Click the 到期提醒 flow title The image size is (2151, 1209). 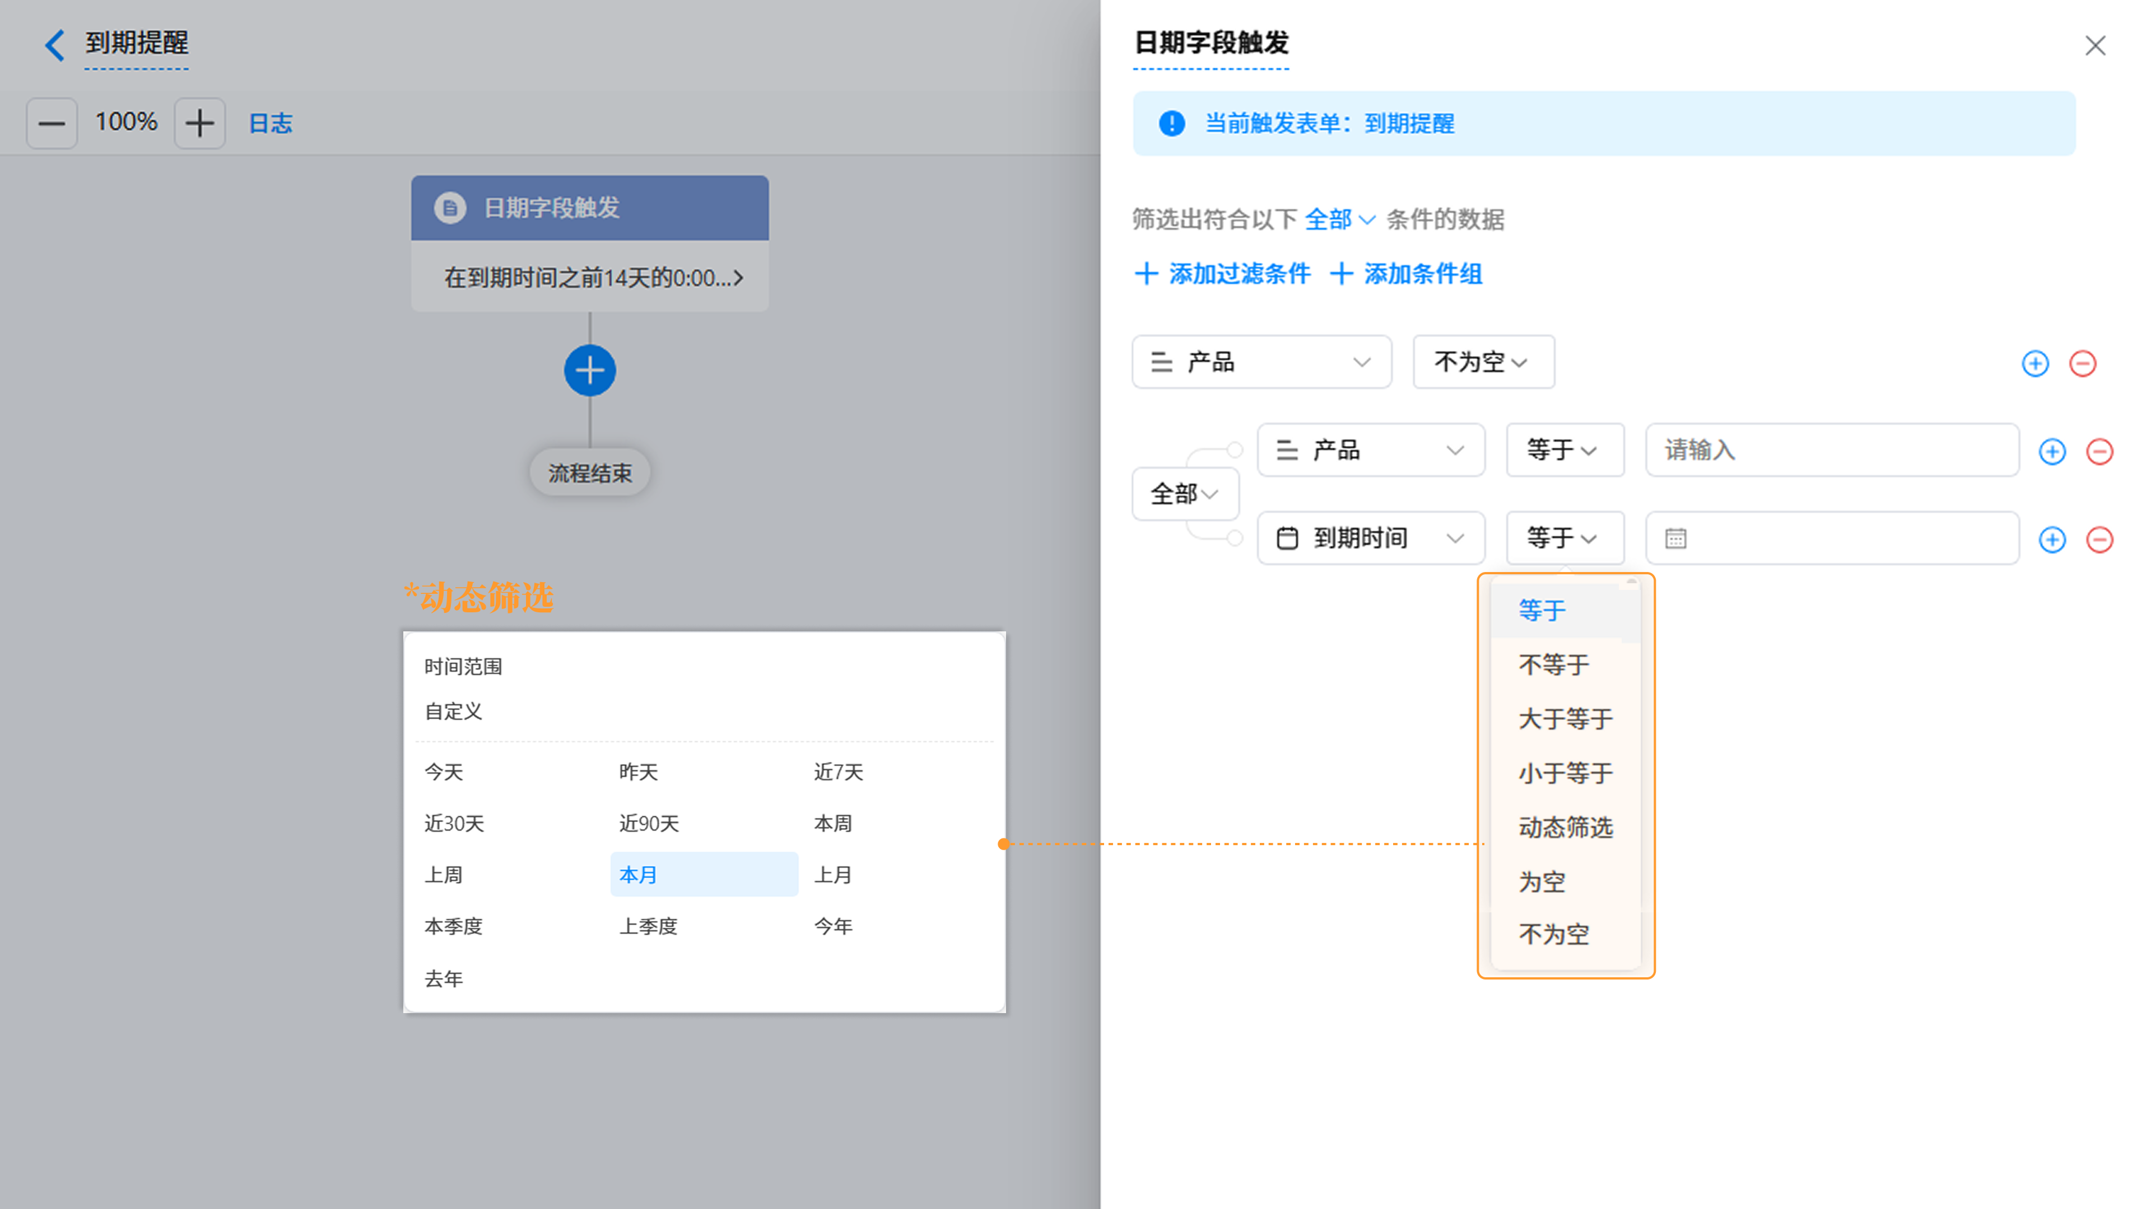137,43
